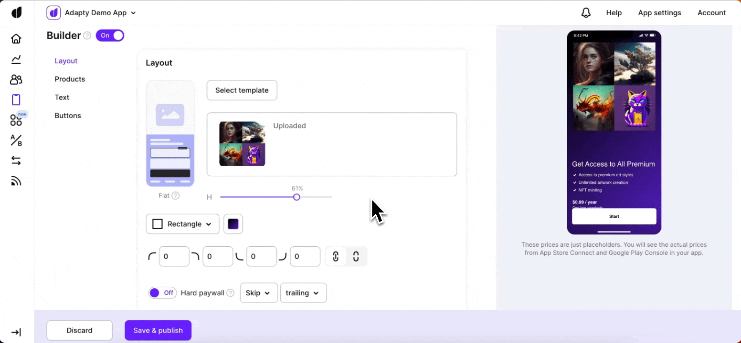This screenshot has width=741, height=343.
Task: Expand the sidebar with the arrow icon
Action: coord(16,332)
